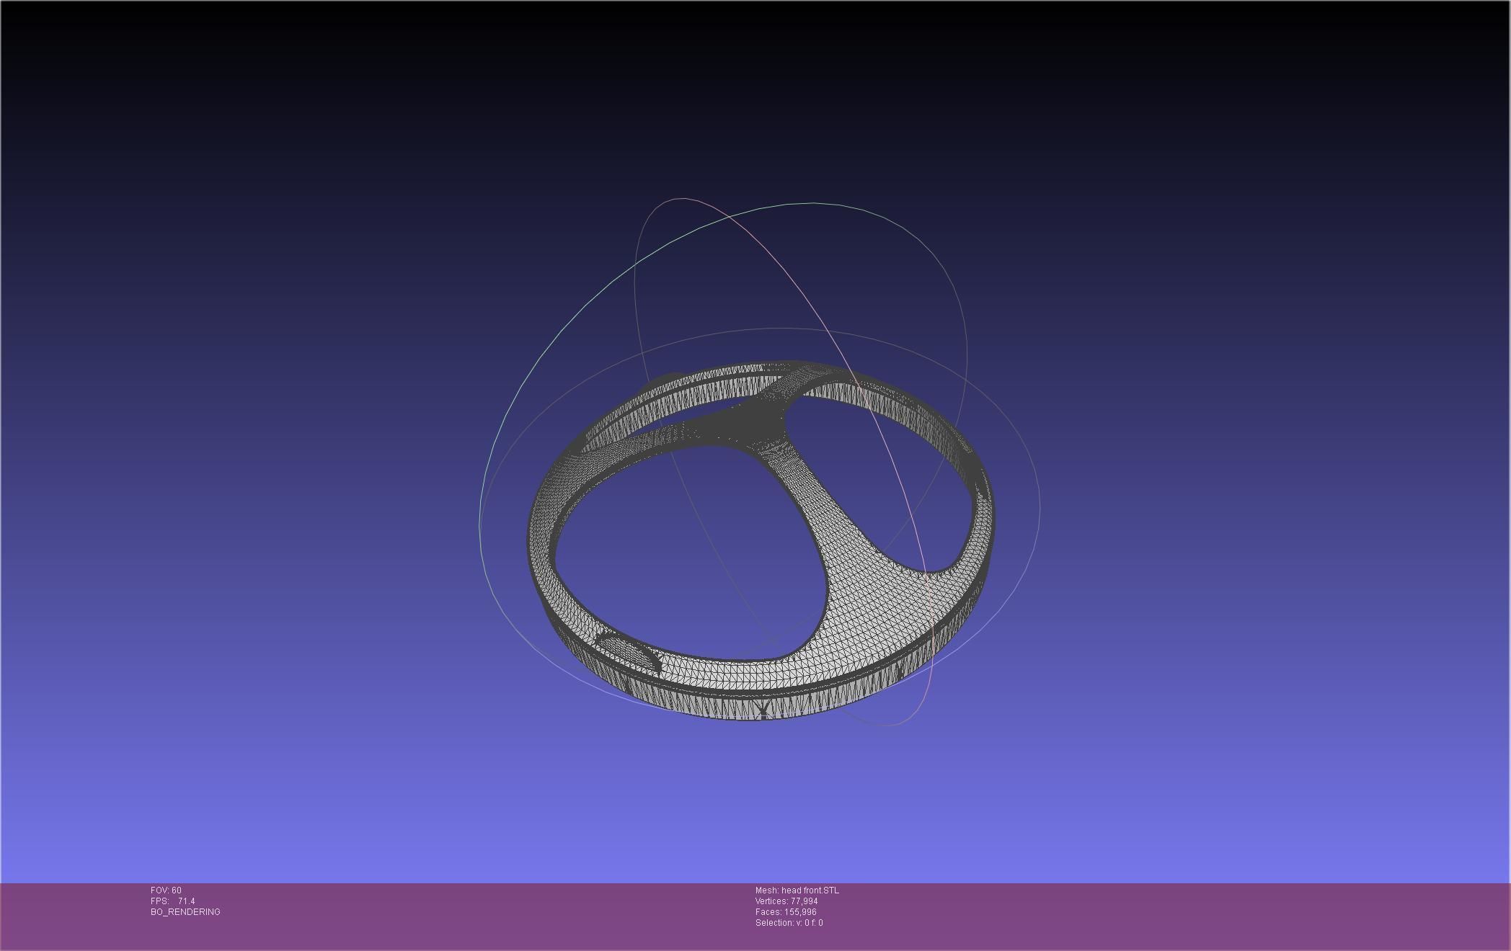Click the 'FPS: 71.4' readout
This screenshot has height=951, width=1511.
(172, 901)
